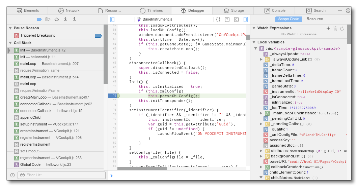Screen dimensions: 358x187
Task: Open the Elements tab
Action: coord(27,10)
